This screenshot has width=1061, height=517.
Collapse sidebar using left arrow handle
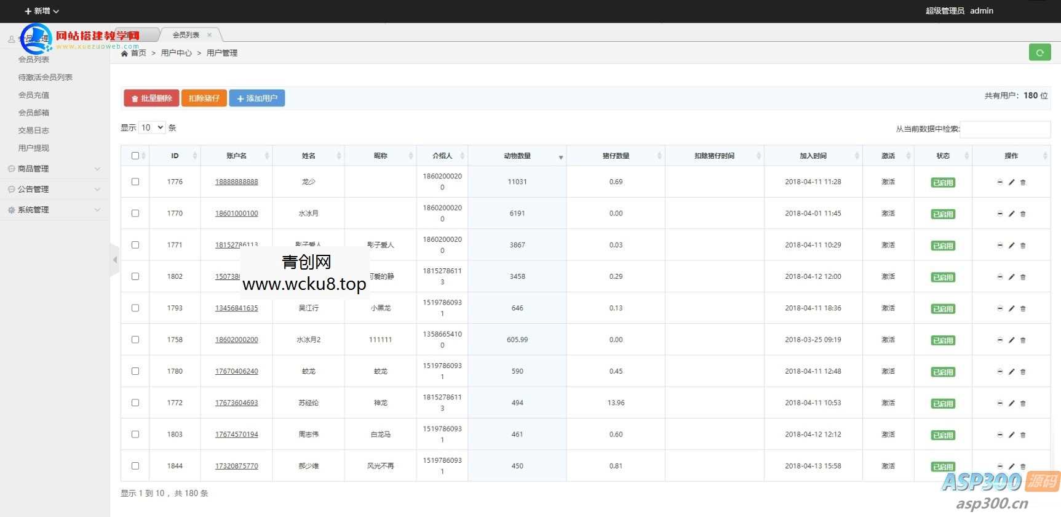point(114,260)
